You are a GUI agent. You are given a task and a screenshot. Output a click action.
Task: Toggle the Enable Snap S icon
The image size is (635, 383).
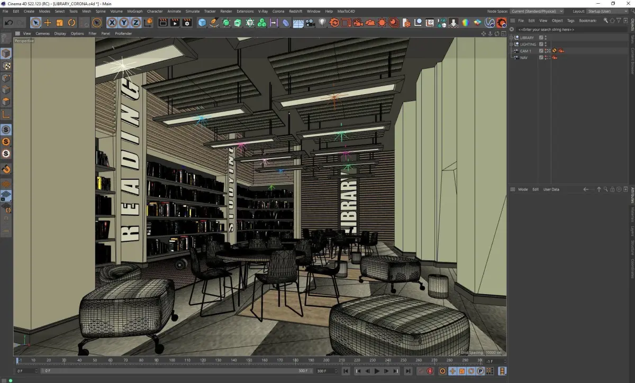point(6,130)
